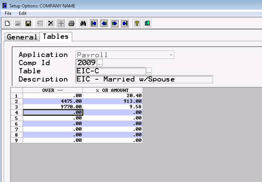Select the Tables tab
The image size is (262, 182).
coord(56,36)
